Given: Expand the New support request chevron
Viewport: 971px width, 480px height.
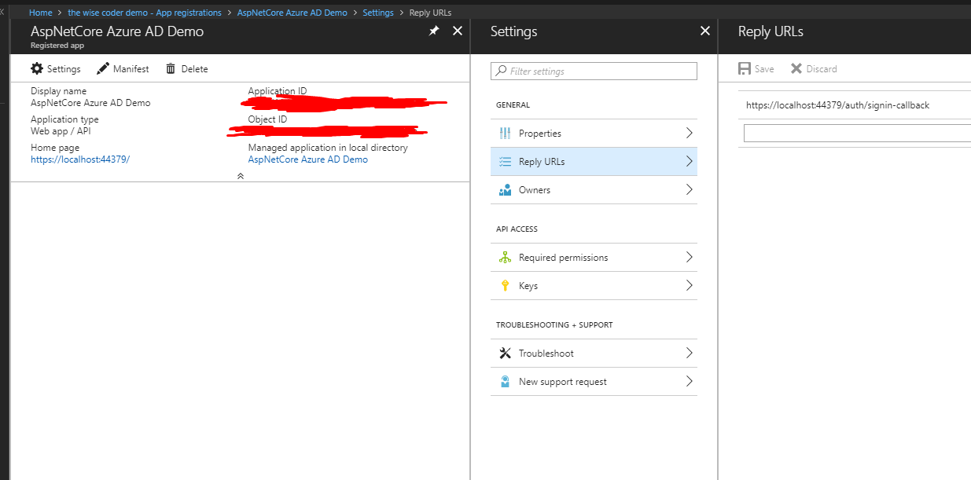Looking at the screenshot, I should (x=689, y=381).
